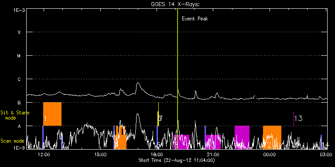Click the M flare class axis label
Viewport: 335px width, 167px height.
tap(19, 56)
